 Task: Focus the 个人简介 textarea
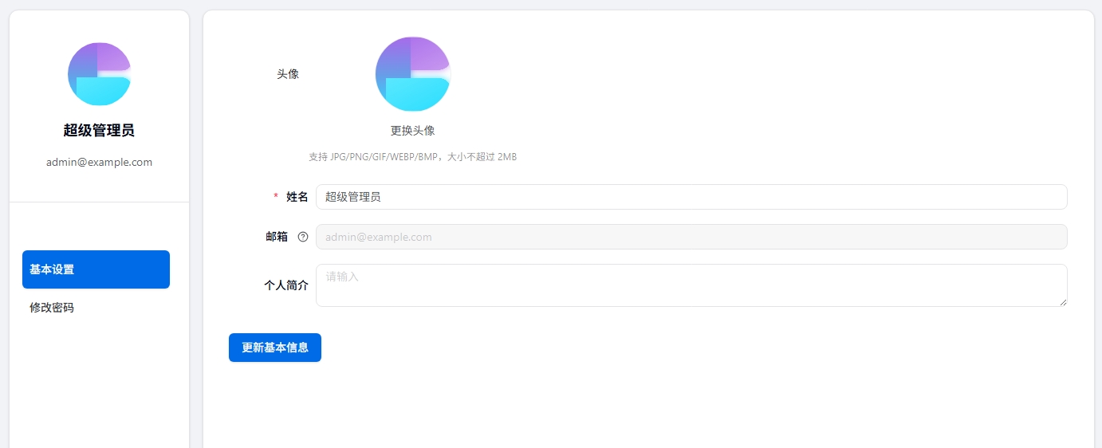coord(691,285)
